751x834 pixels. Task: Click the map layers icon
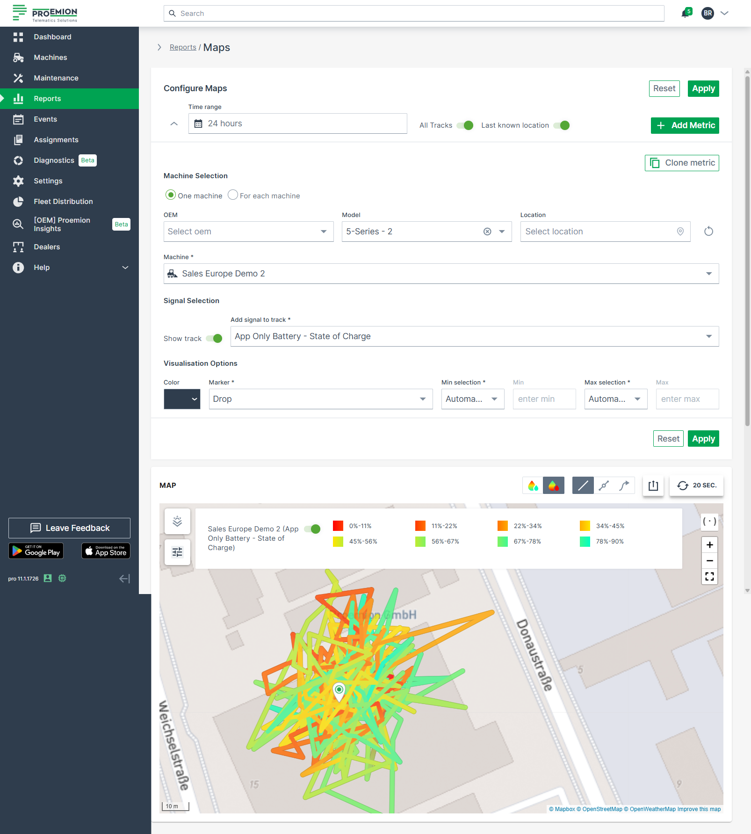(177, 521)
